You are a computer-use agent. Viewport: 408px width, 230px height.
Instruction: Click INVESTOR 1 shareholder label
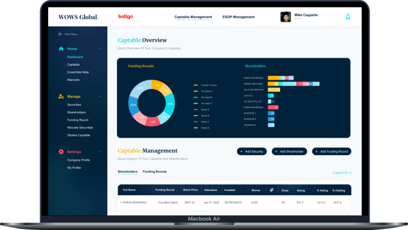coord(250,113)
